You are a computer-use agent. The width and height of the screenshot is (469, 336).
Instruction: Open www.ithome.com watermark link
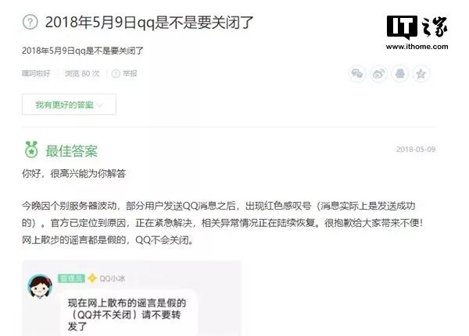click(417, 47)
